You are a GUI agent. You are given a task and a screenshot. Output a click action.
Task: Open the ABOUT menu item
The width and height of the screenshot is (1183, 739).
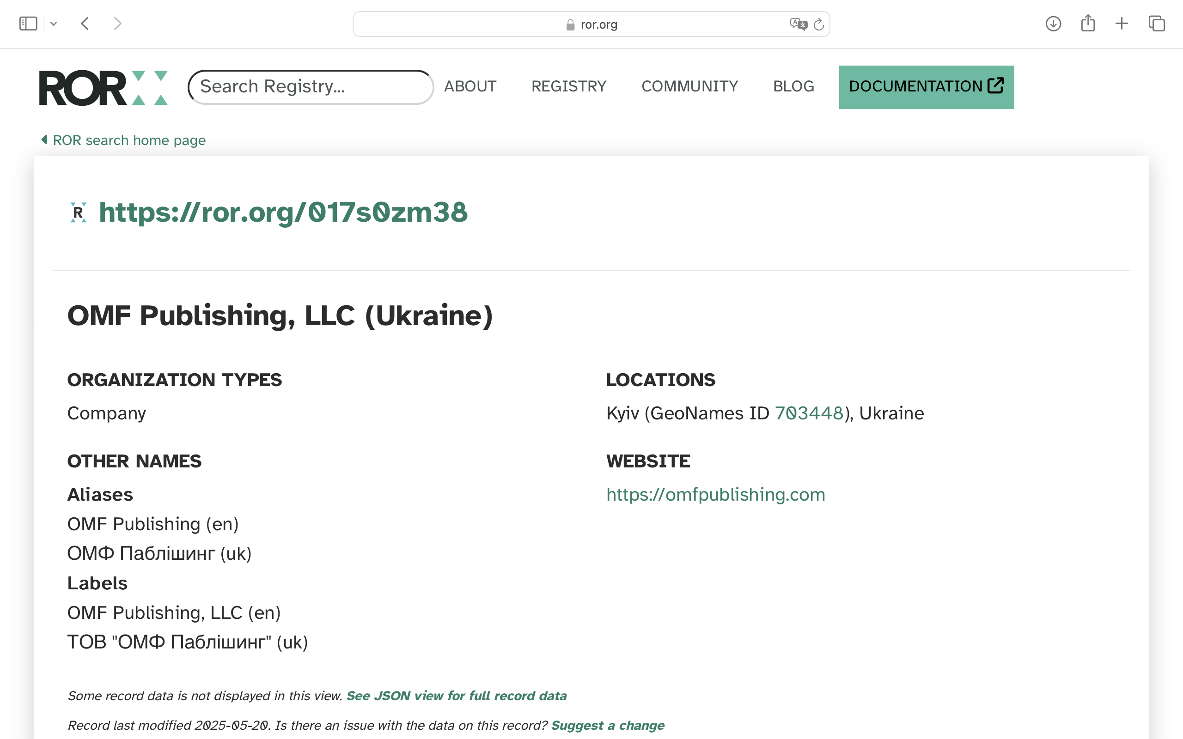click(470, 86)
